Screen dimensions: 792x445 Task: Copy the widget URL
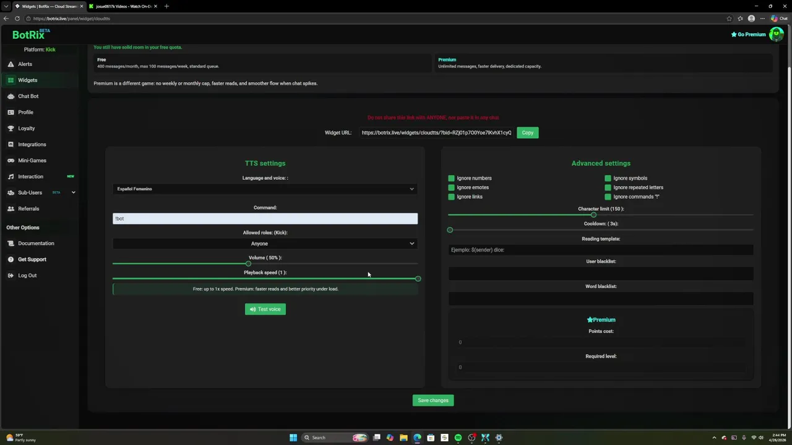(x=527, y=133)
